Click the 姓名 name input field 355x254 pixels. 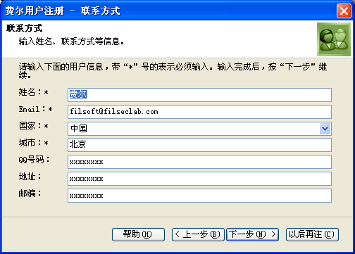click(x=199, y=95)
